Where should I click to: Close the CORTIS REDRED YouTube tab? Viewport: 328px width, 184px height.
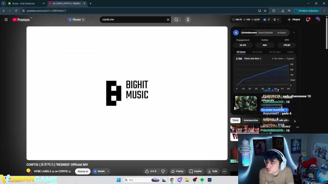pos(84,4)
